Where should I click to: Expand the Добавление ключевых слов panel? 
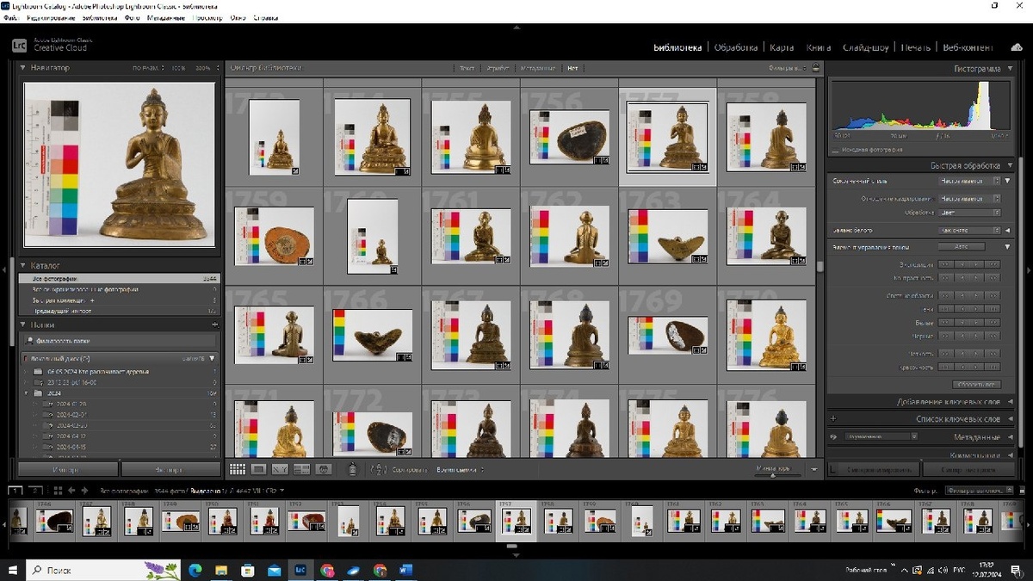click(1009, 402)
